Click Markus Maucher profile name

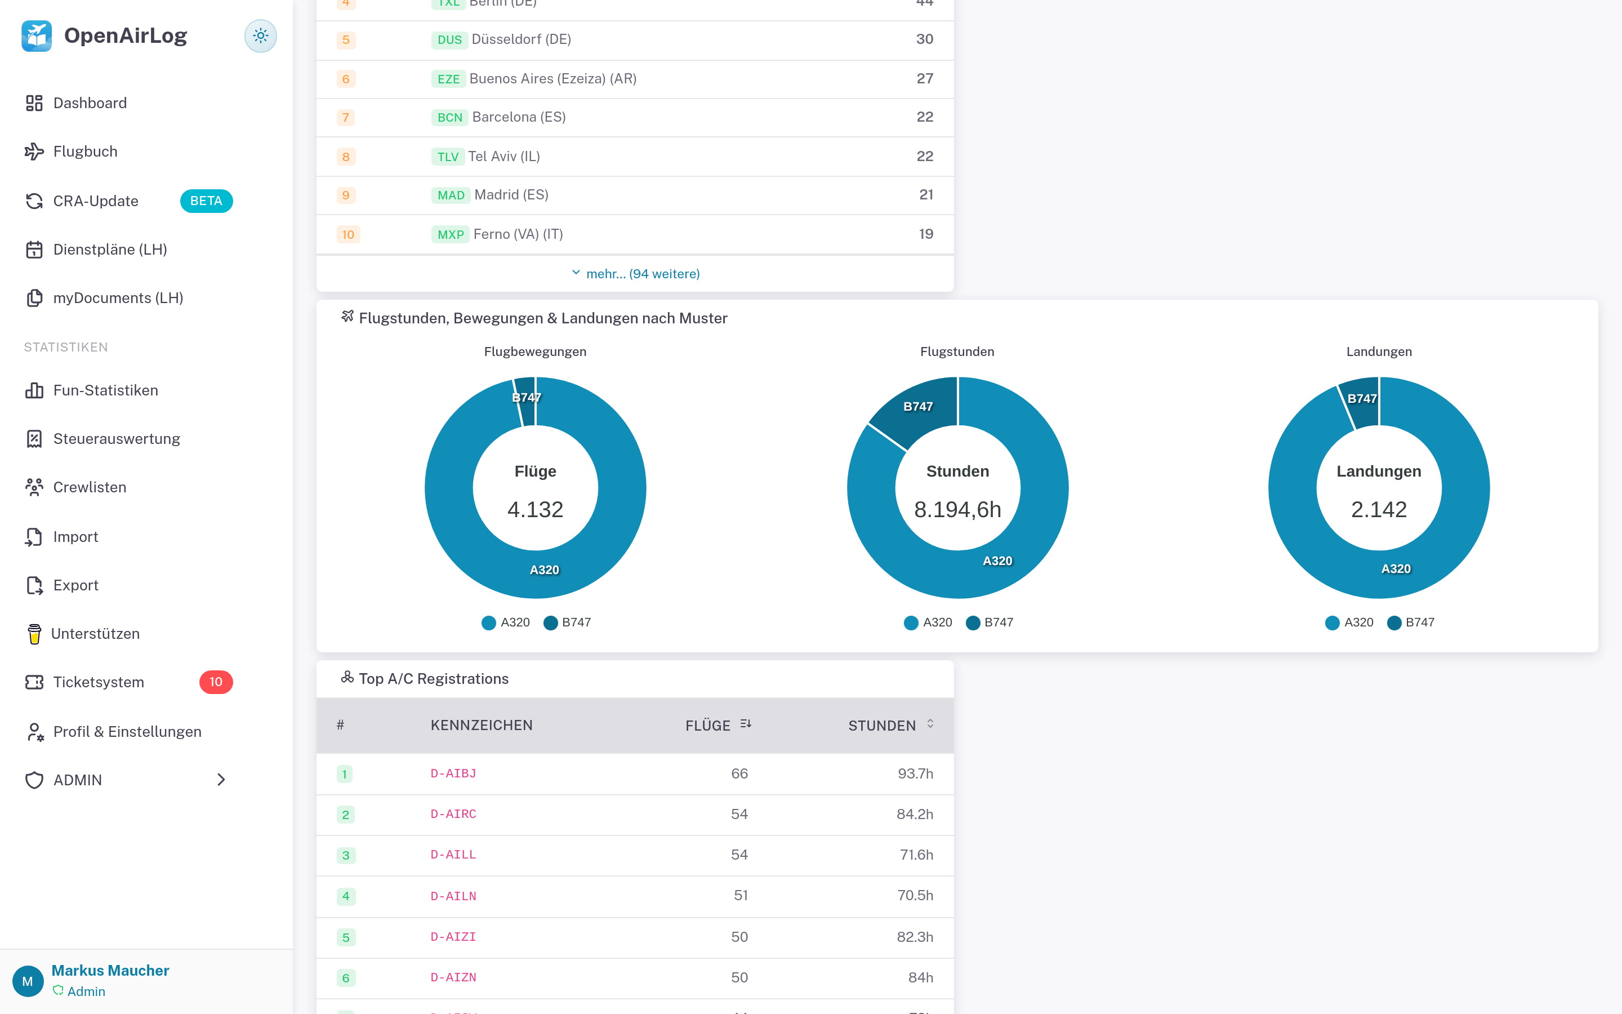110,969
